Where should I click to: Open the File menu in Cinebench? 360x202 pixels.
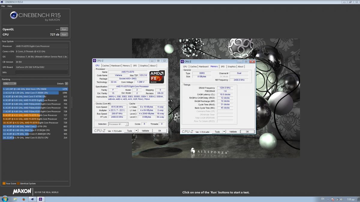point(3,6)
